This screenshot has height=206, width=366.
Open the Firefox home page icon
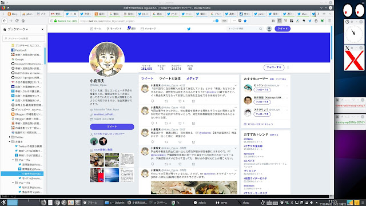[23, 21]
